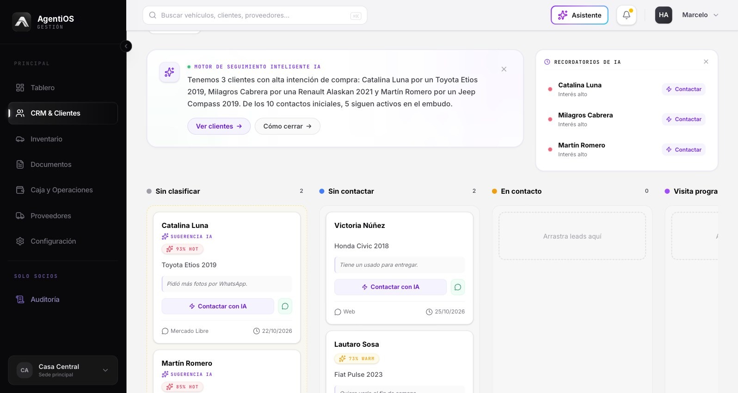Click the Ver clientes button
Image resolution: width=738 pixels, height=393 pixels.
pos(219,126)
